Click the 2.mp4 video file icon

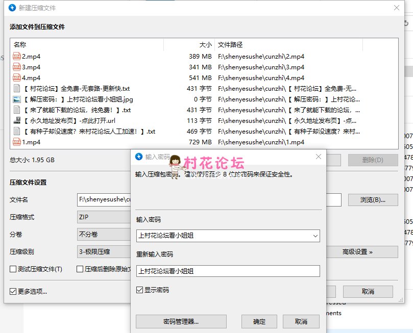point(17,57)
